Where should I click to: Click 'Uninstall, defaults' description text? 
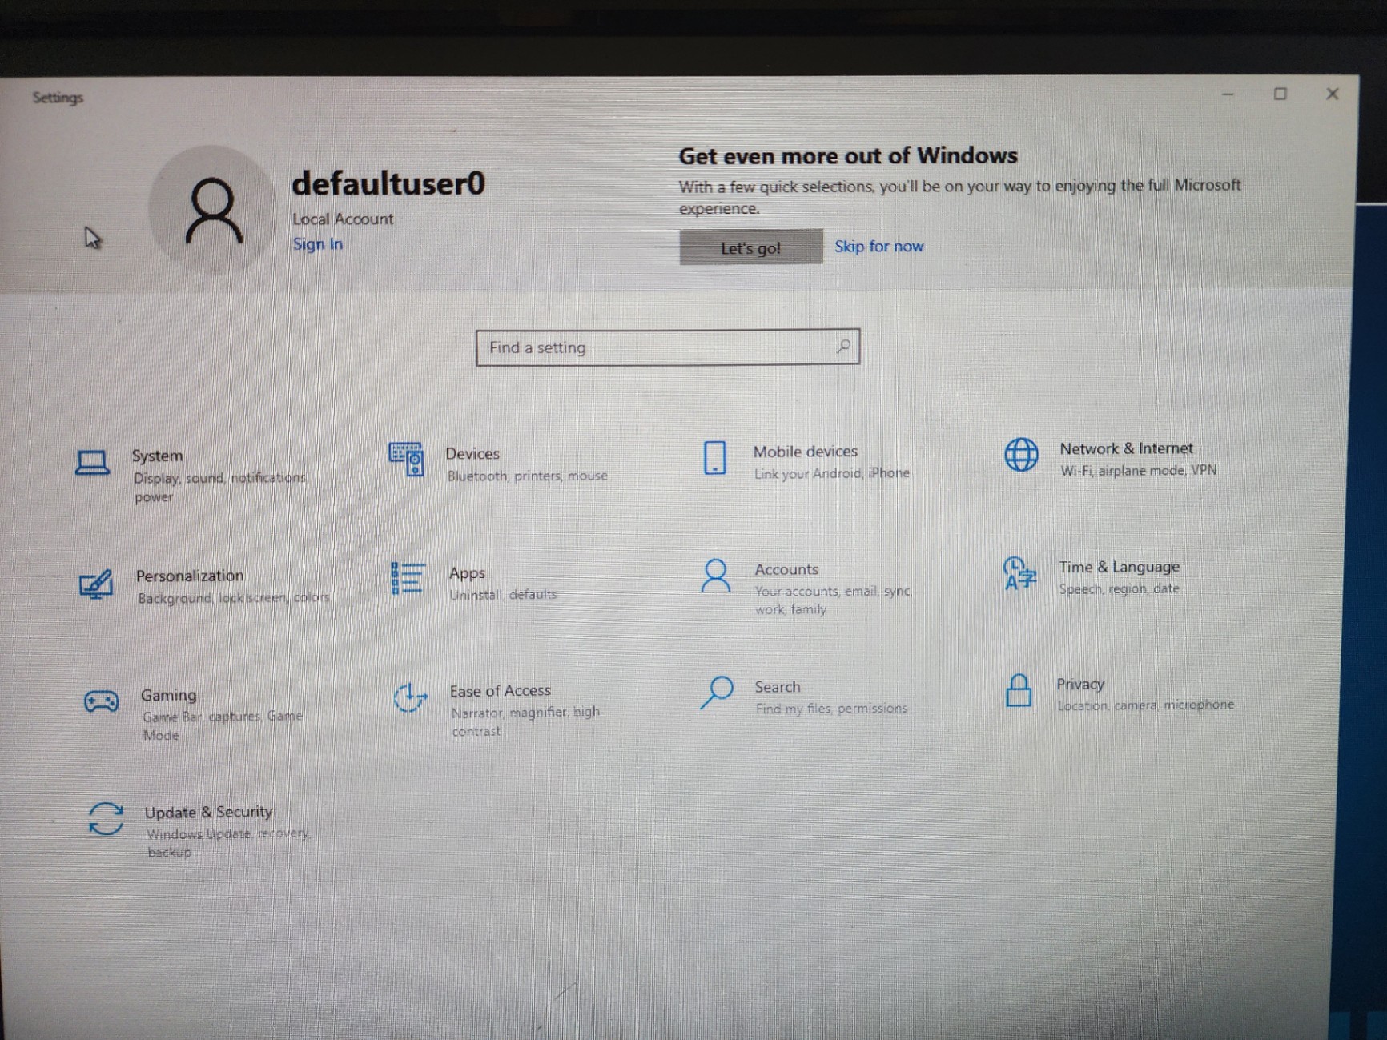point(503,594)
